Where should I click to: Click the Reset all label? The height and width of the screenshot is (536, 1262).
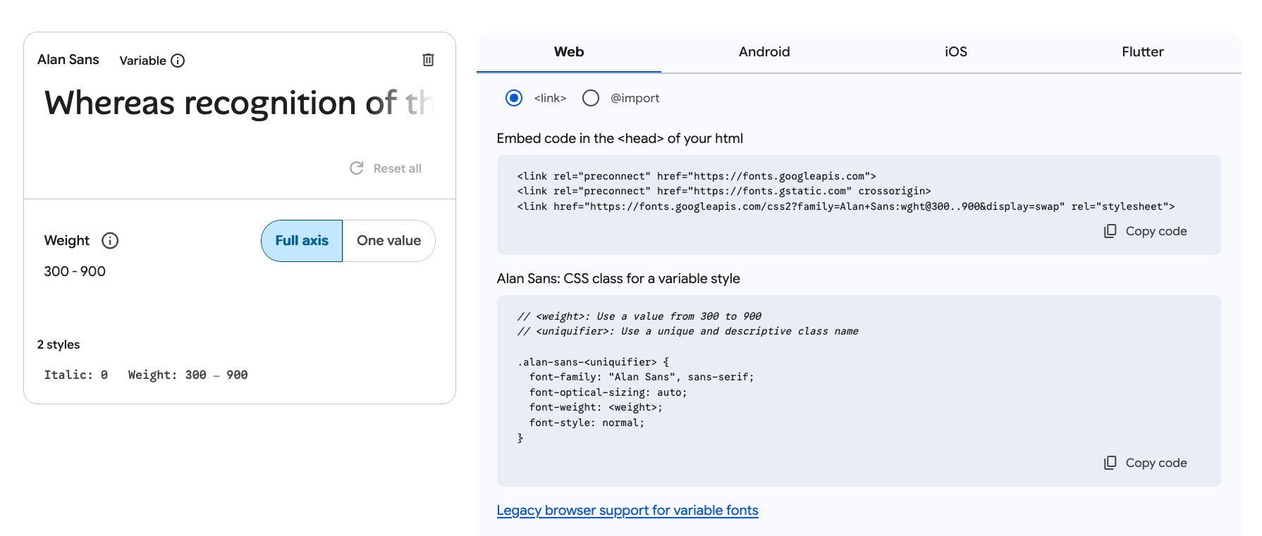click(398, 168)
